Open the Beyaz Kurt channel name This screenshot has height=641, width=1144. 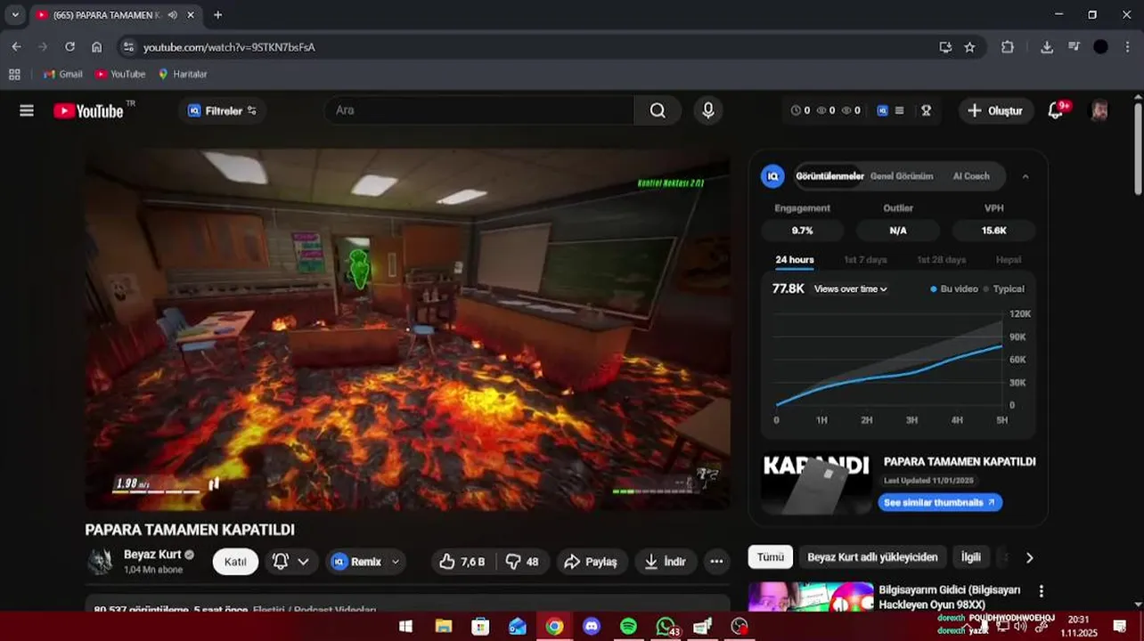click(152, 555)
